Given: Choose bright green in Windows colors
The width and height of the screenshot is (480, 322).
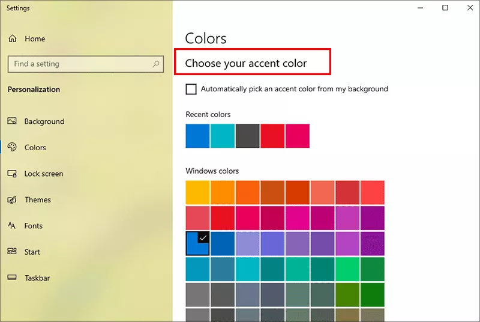Looking at the screenshot, I should coord(347,269).
